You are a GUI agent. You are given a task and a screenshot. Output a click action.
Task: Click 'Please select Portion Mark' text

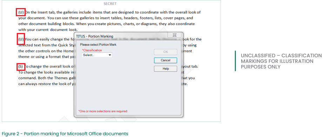pyautogui.click(x=98, y=44)
